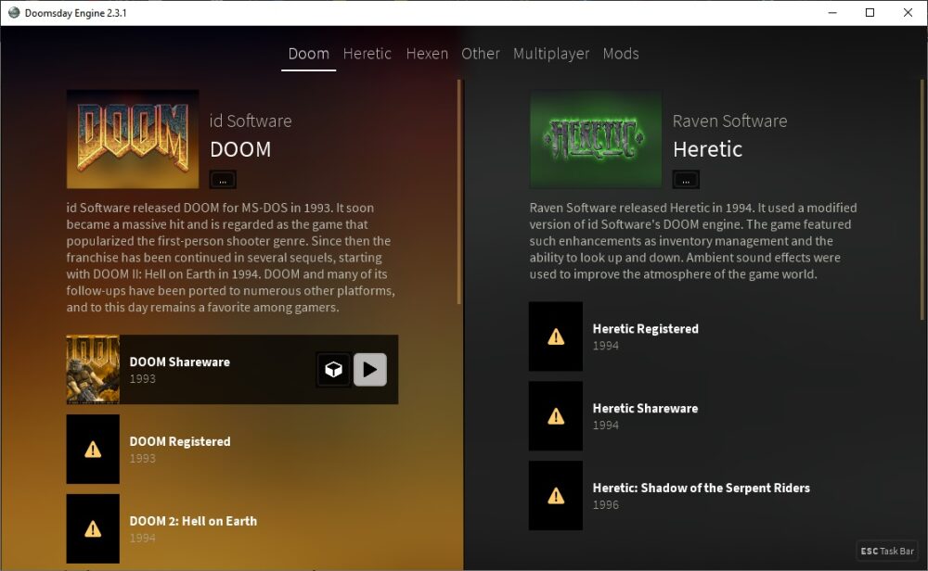Select DOOM 2: Hell on Earth entry
The height and width of the screenshot is (571, 928).
pos(232,528)
